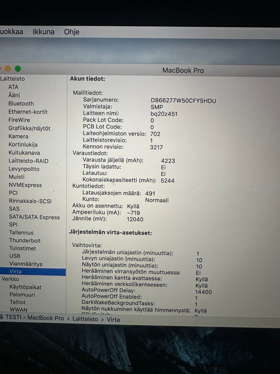The image size is (280, 374).
Task: Click cell revision value 3217
Action: (x=156, y=147)
